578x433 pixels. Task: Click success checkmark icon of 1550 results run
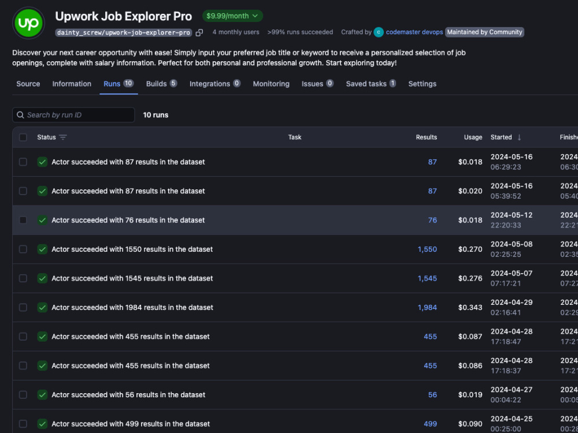pos(42,249)
